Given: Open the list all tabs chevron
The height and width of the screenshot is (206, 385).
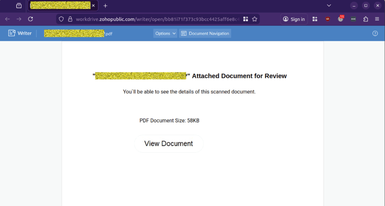Looking at the screenshot, I should [329, 5].
